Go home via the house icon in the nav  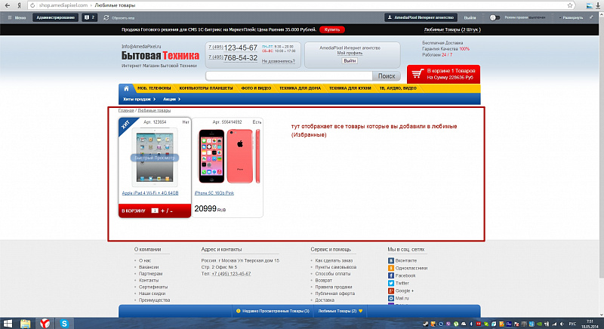[126, 88]
